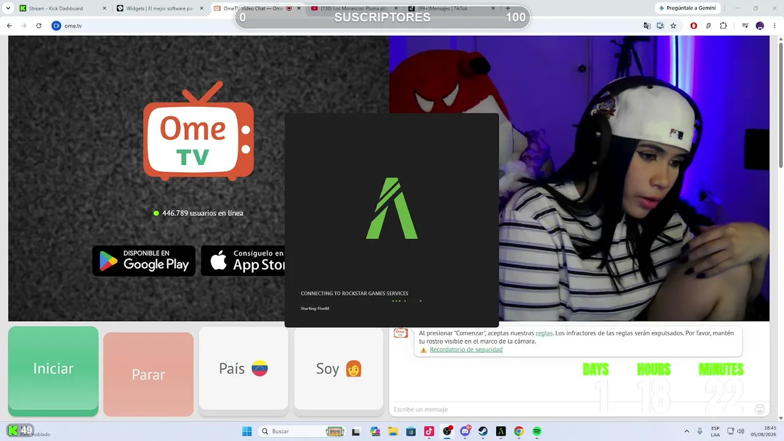Screen dimensions: 784x441
Task: Open Discord from the taskbar
Action: coord(466,431)
